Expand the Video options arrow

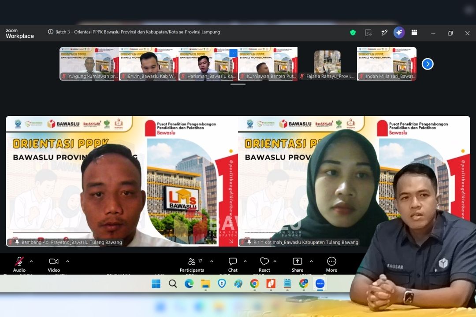tap(67, 261)
